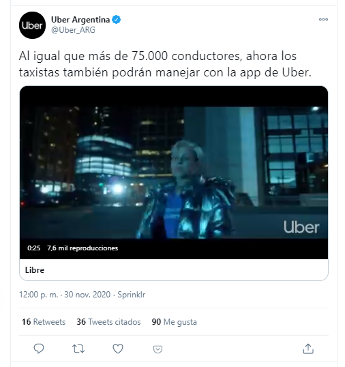
Task: View the 36 Tweets citados list
Action: (x=108, y=322)
